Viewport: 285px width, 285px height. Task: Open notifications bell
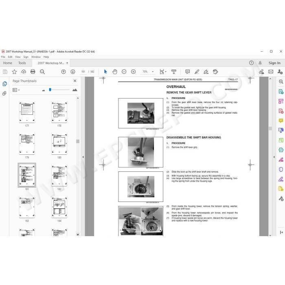tap(260, 63)
